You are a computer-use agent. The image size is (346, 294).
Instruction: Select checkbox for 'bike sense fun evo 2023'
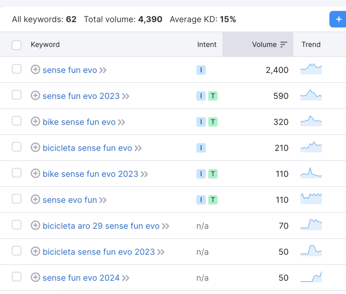(x=17, y=173)
